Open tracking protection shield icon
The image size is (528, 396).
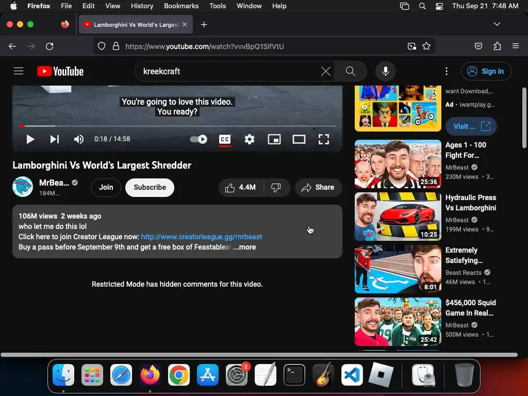102,46
